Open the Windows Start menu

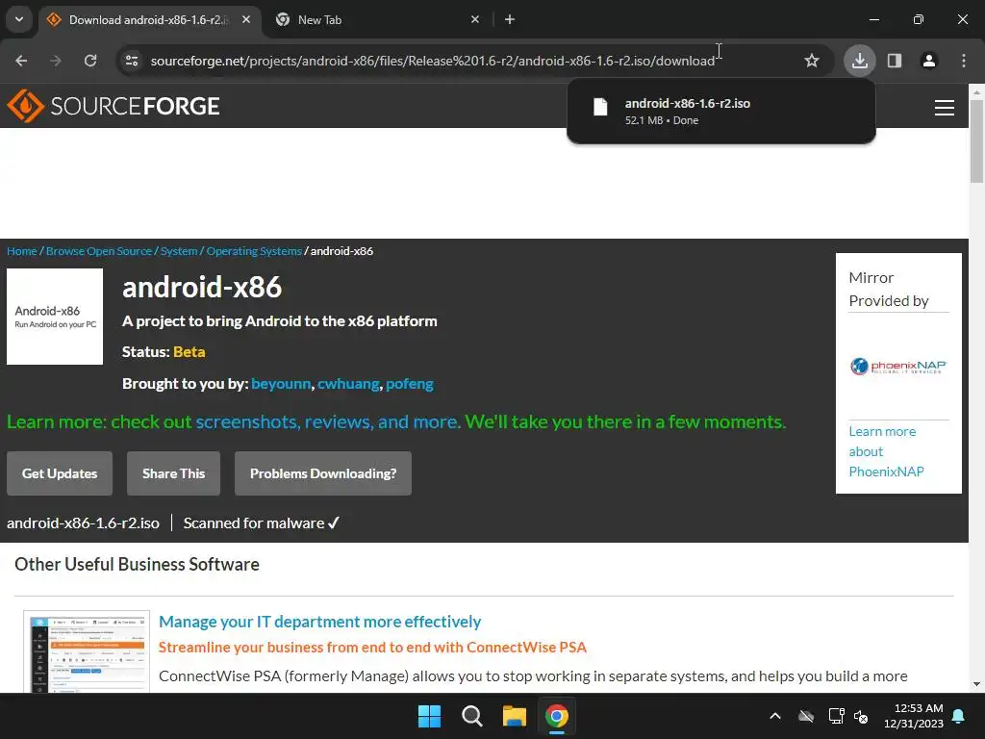[x=430, y=716]
